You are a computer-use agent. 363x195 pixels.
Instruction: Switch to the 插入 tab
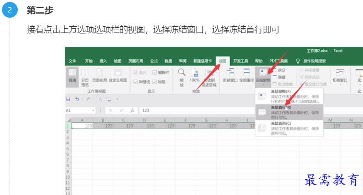tap(103, 61)
